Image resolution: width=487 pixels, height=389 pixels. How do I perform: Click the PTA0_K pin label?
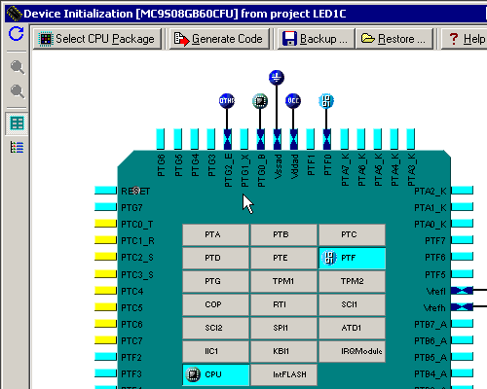(x=431, y=224)
